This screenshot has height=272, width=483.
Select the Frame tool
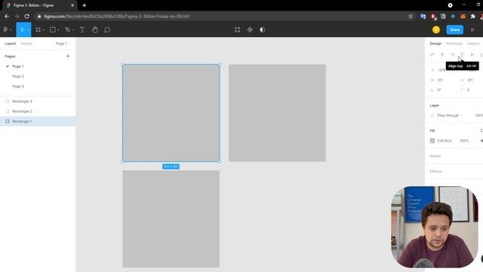pyautogui.click(x=38, y=30)
